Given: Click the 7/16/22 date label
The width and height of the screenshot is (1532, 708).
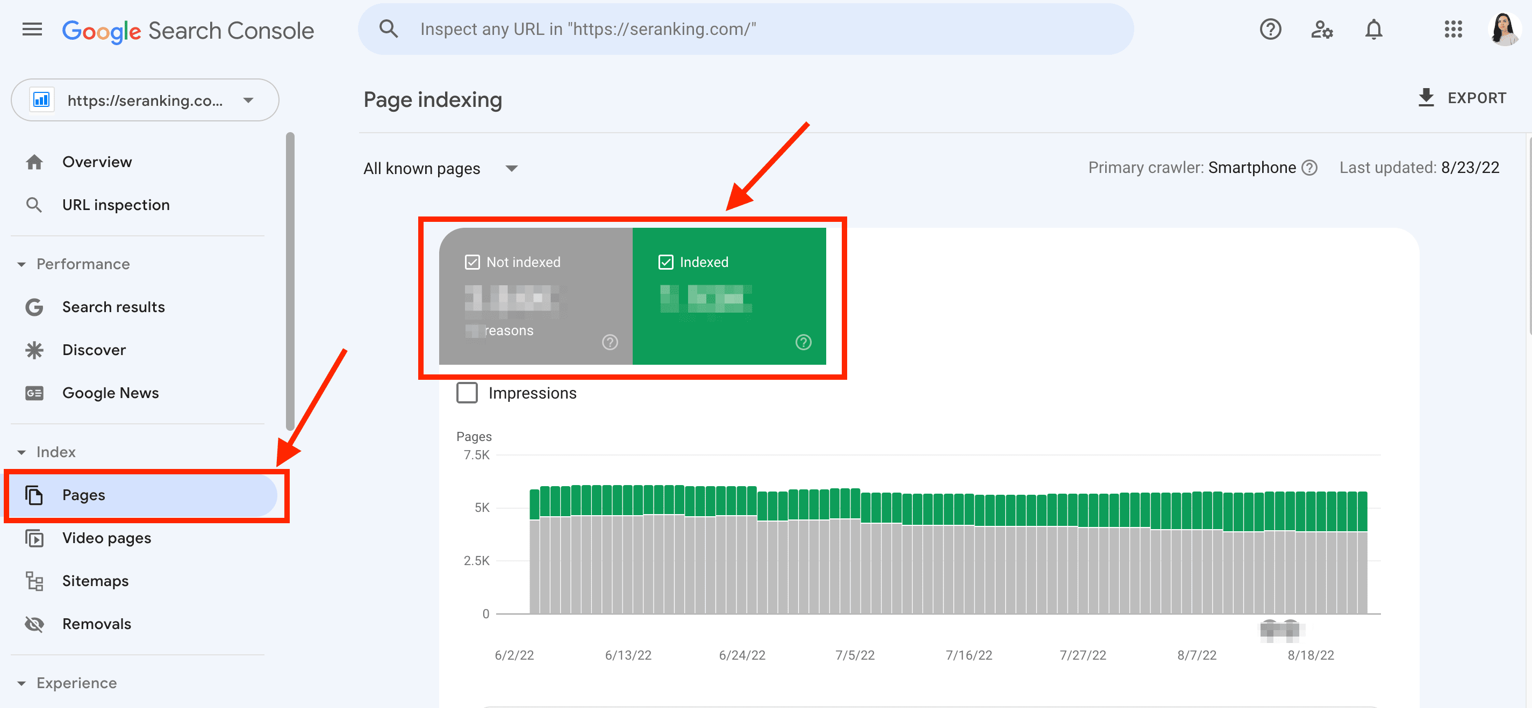Looking at the screenshot, I should click(x=969, y=655).
